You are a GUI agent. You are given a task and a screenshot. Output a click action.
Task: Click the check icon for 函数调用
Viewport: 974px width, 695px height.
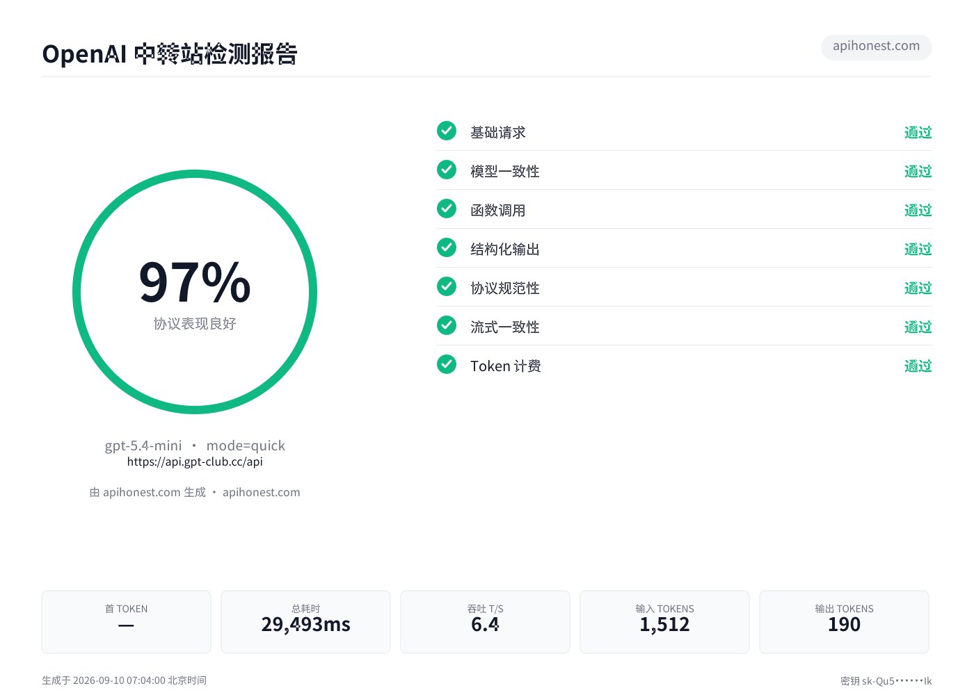(447, 208)
